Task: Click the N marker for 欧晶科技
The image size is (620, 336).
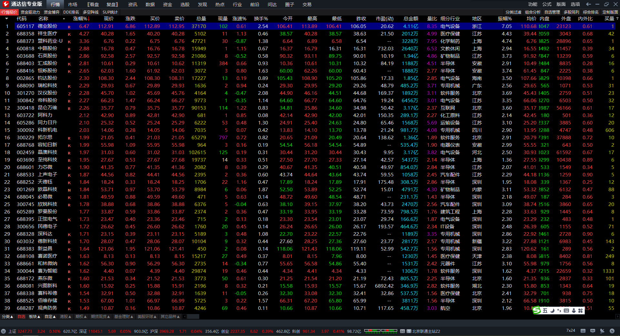Action: click(x=69, y=190)
